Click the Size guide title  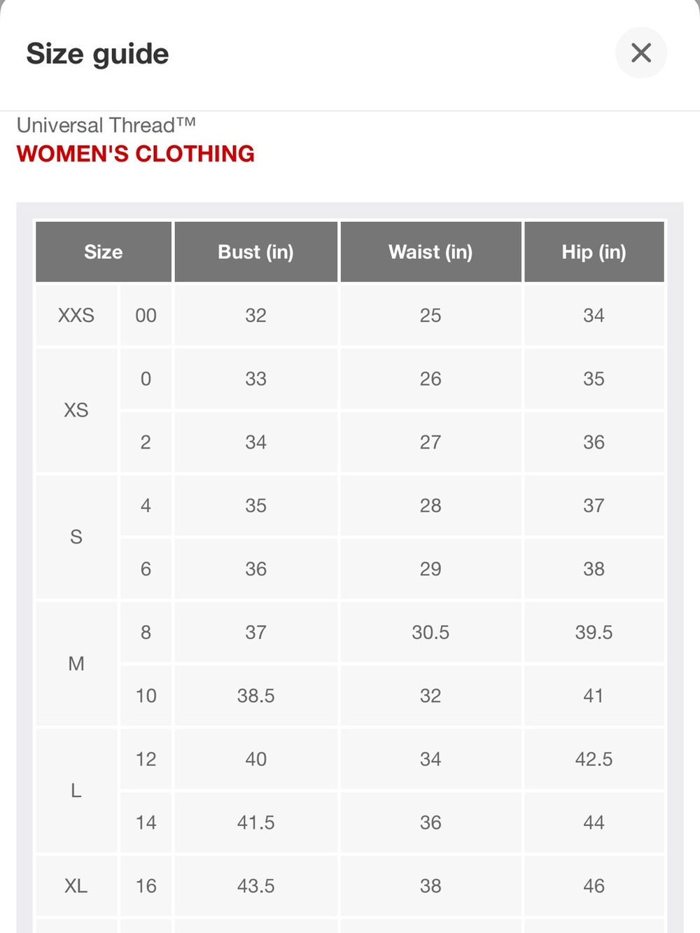(97, 54)
